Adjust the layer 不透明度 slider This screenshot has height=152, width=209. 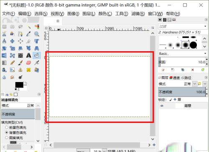182,92
